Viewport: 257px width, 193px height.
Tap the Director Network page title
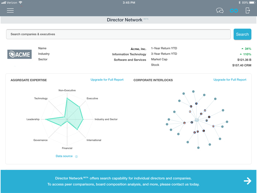click(124, 20)
